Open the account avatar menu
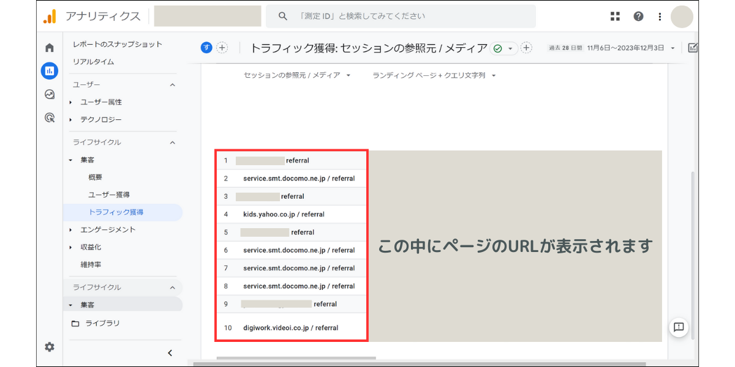735x367 pixels. click(682, 17)
